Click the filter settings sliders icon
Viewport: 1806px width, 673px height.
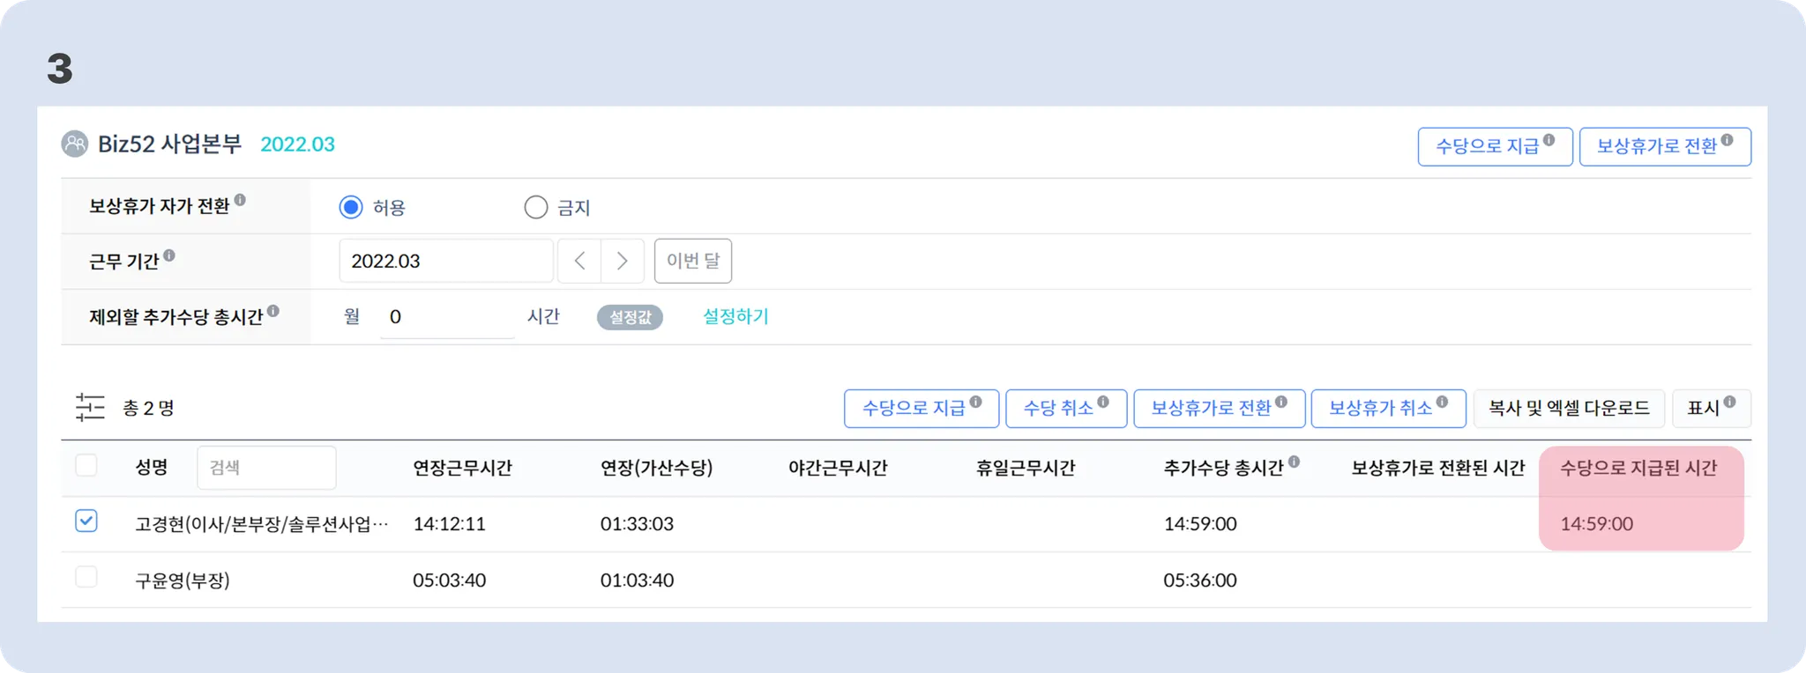(90, 408)
